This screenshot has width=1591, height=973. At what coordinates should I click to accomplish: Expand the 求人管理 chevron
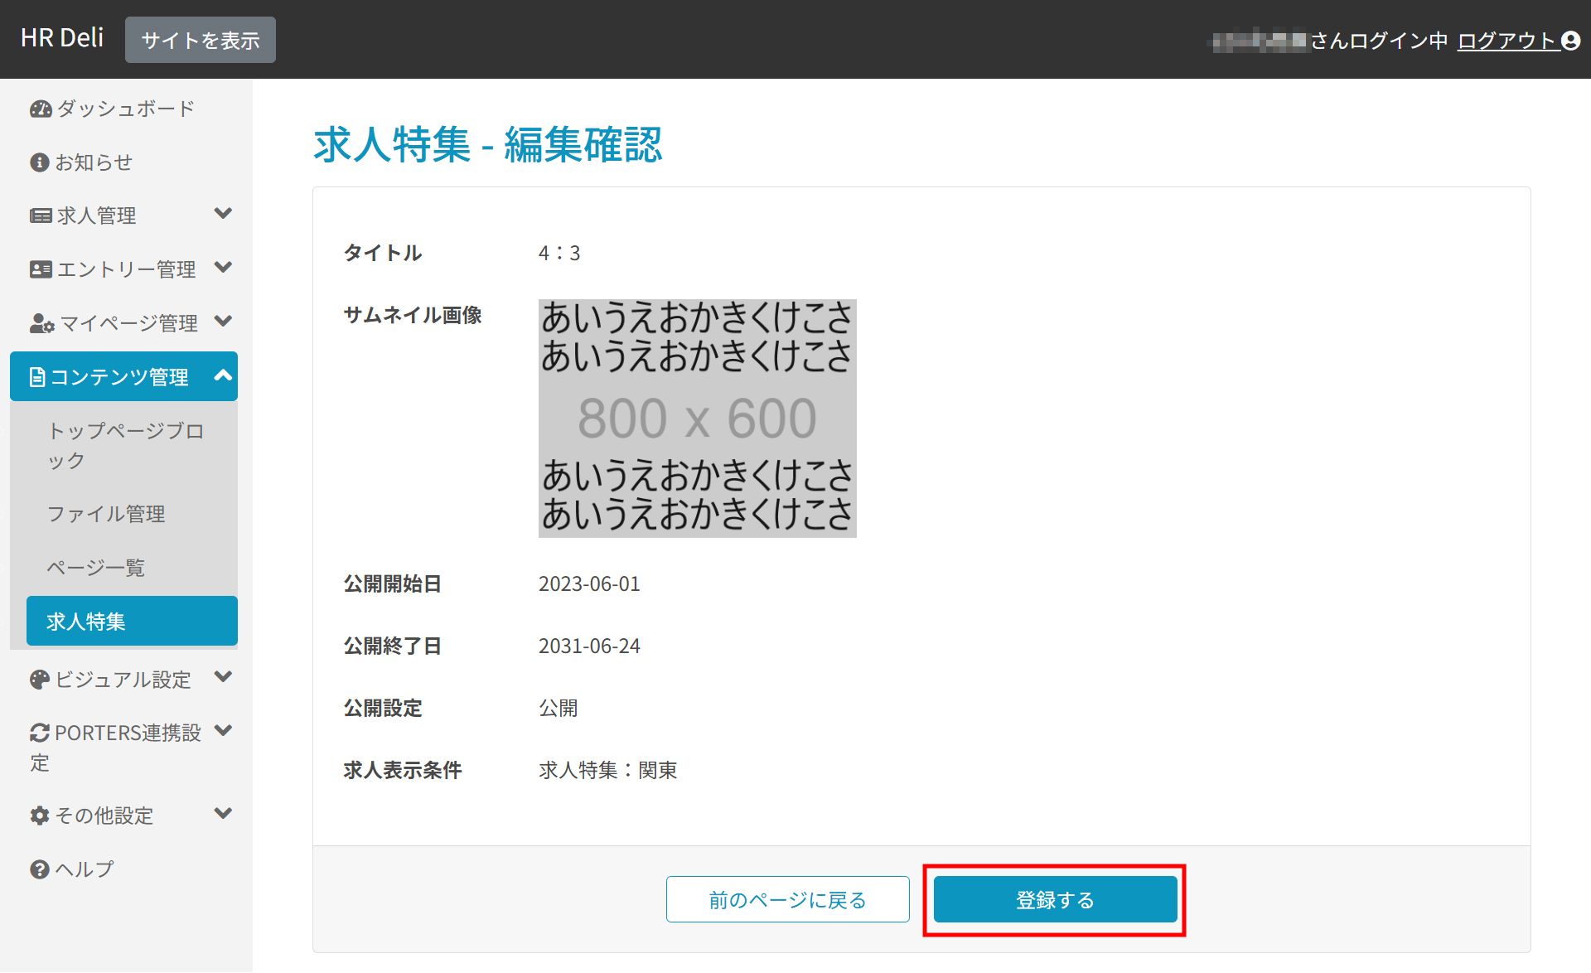tap(223, 214)
